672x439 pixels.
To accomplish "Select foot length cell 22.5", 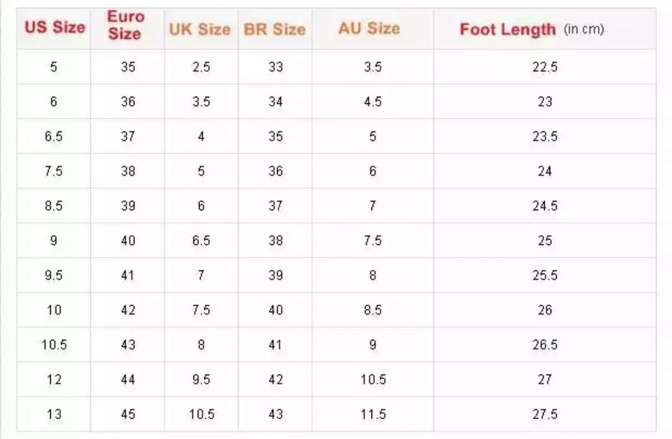I will 544,67.
